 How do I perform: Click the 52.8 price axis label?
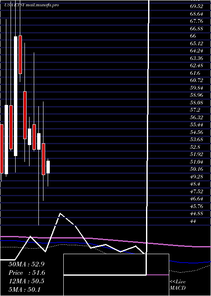(195, 147)
